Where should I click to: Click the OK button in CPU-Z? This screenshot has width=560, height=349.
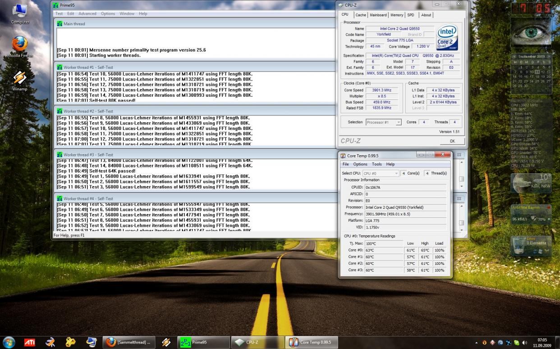pyautogui.click(x=452, y=141)
